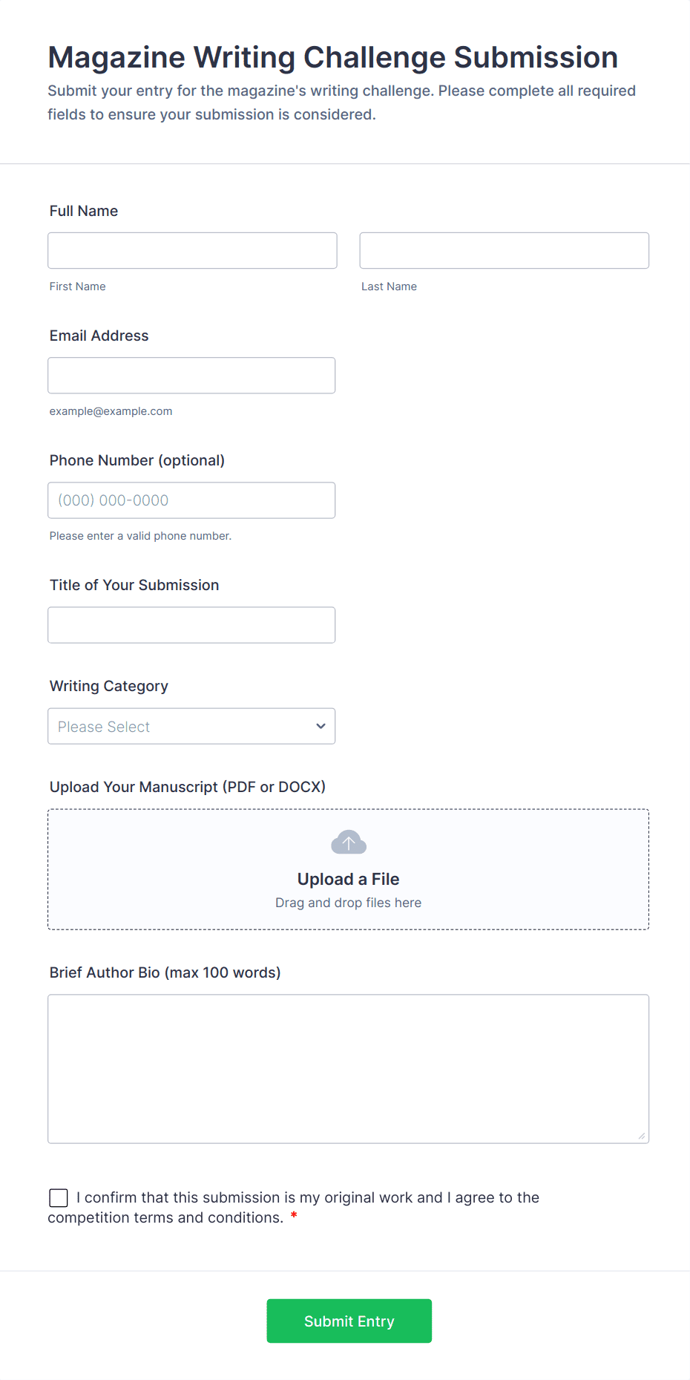Click the Email Address label
This screenshot has width=690, height=1380.
99,336
